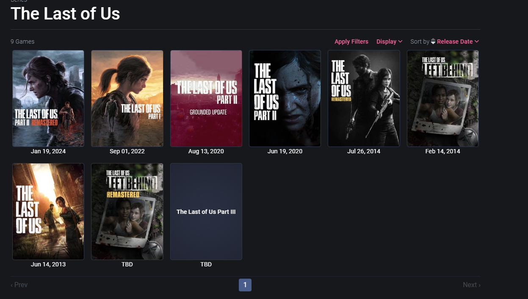
Task: Open the Release Date sort dropdown
Action: (458, 42)
